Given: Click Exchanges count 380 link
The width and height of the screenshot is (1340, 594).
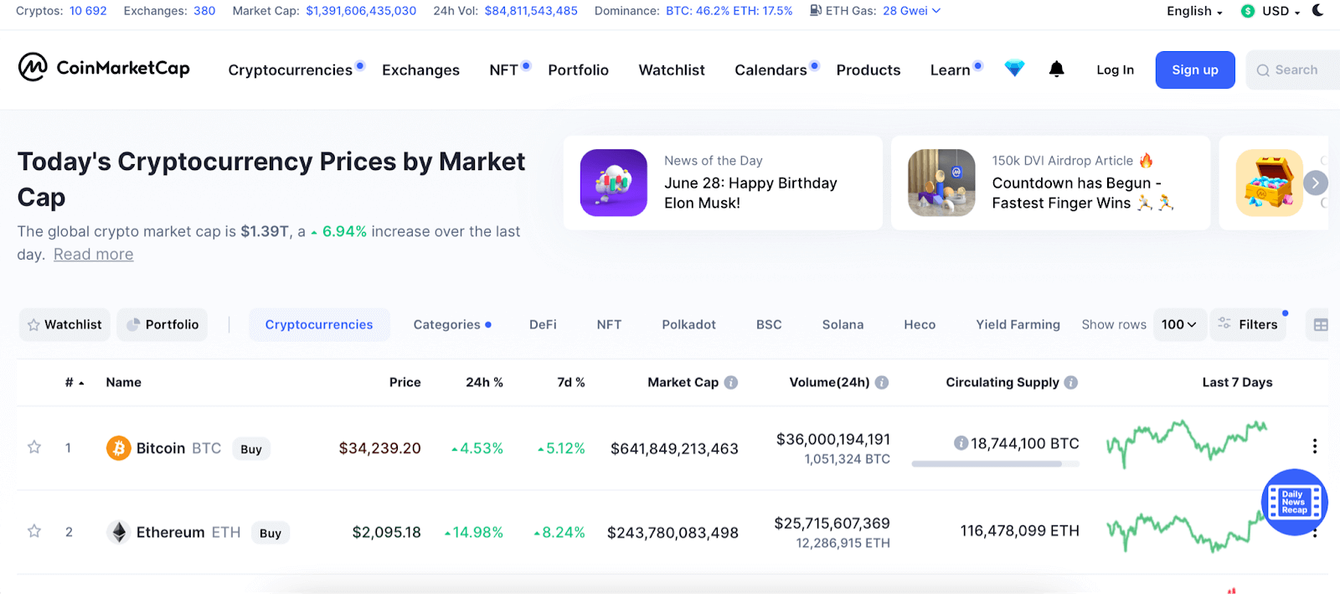Looking at the screenshot, I should click(204, 11).
